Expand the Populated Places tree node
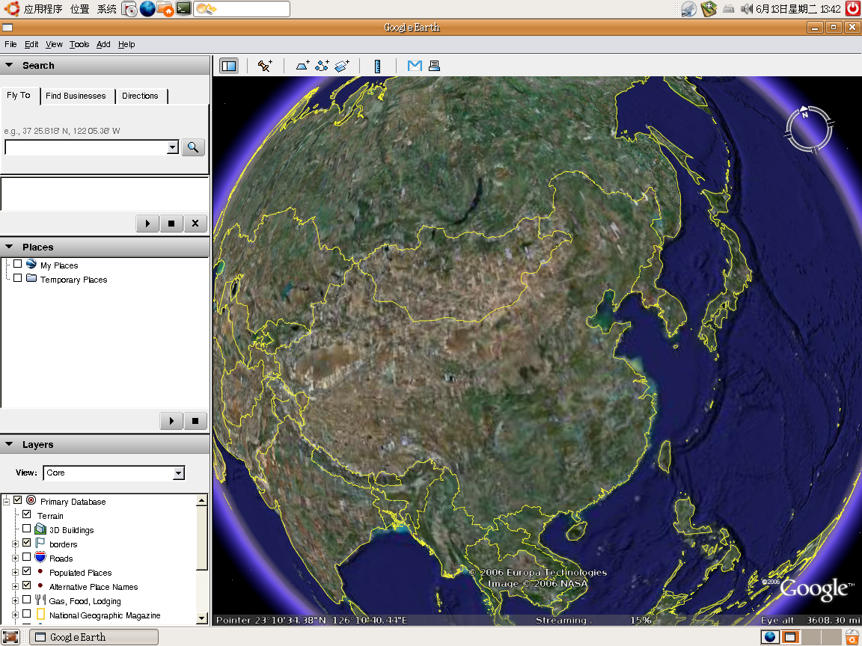The height and width of the screenshot is (646, 862). (16, 573)
